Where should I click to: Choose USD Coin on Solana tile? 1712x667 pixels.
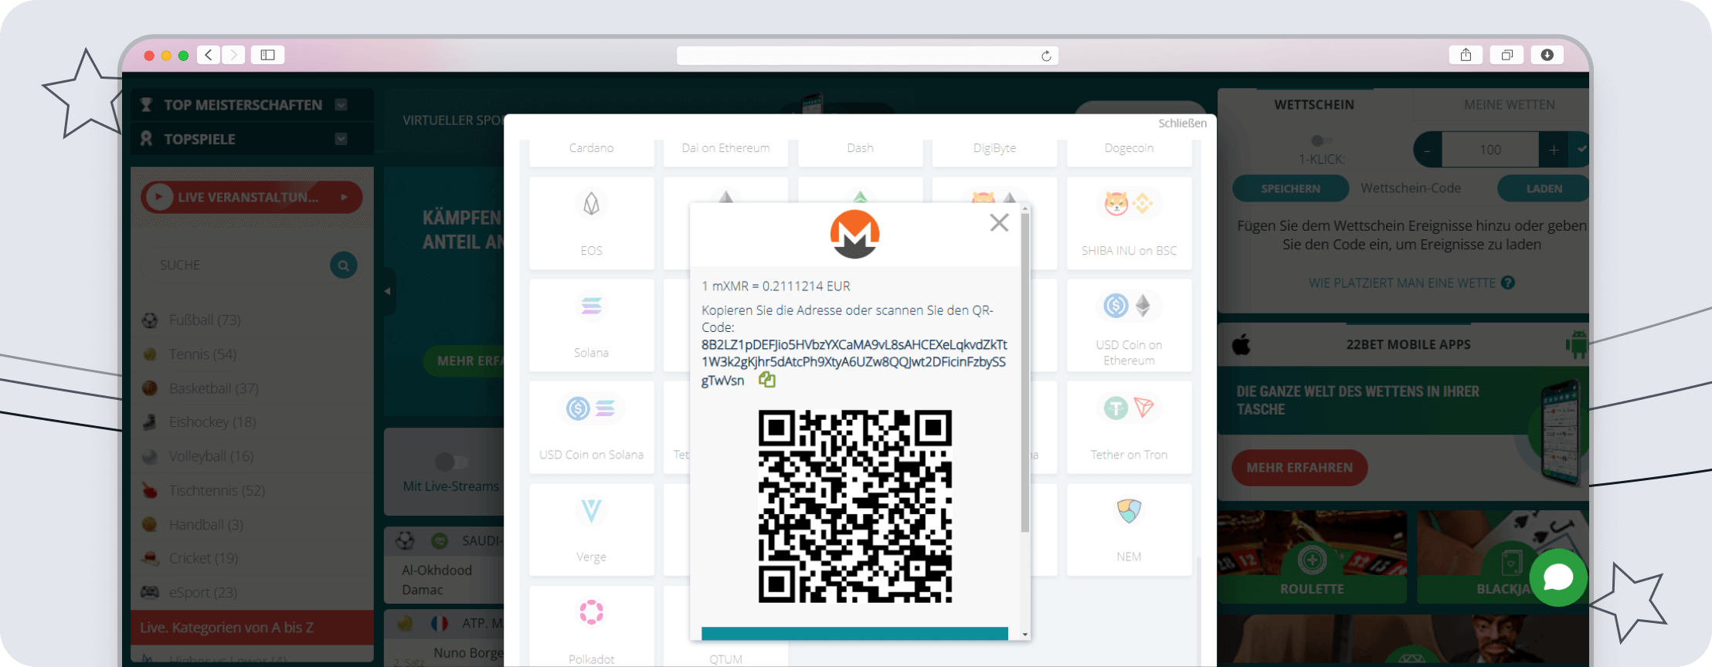592,427
